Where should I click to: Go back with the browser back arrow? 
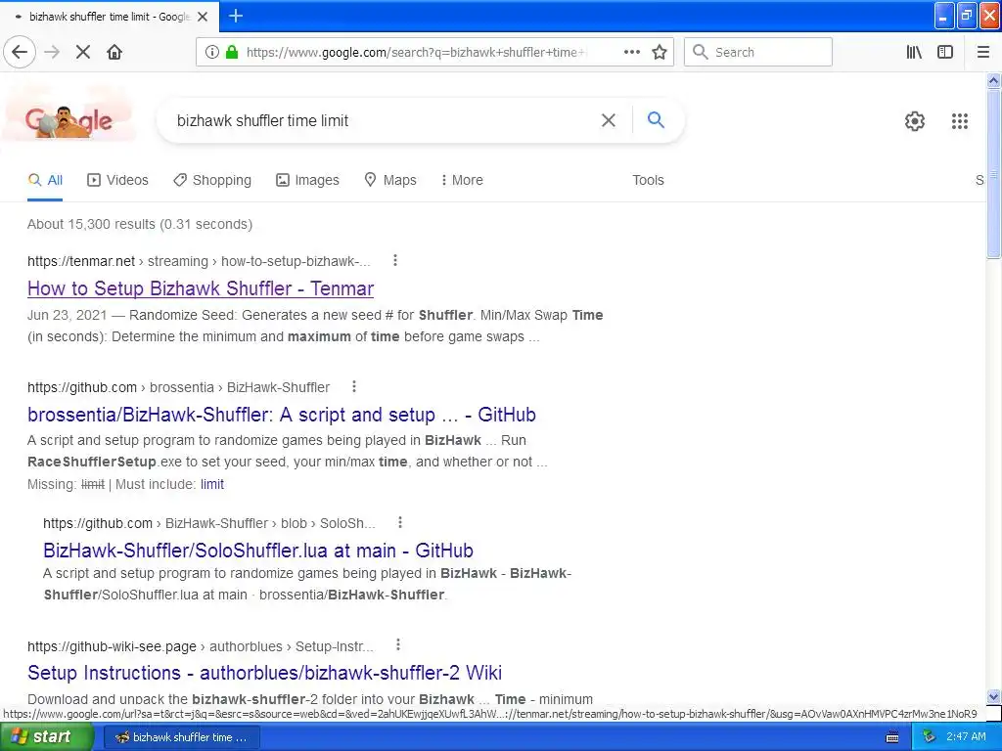20,53
